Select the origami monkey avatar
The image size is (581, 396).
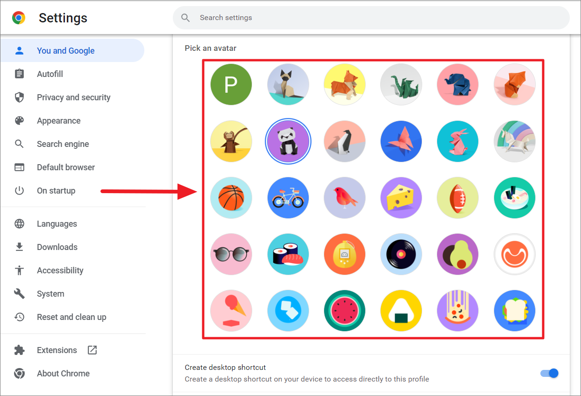[231, 141]
